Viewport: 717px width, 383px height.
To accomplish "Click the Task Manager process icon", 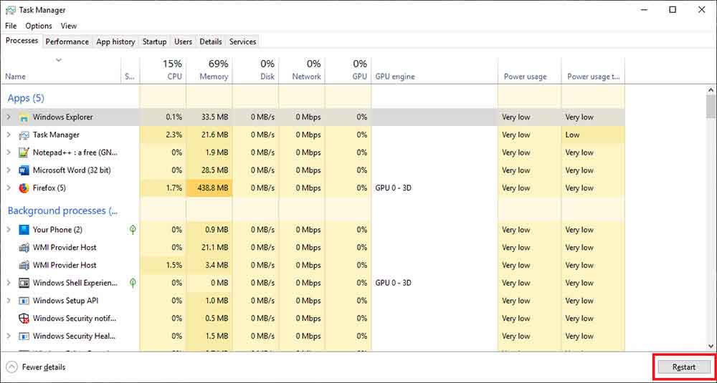I will point(24,135).
